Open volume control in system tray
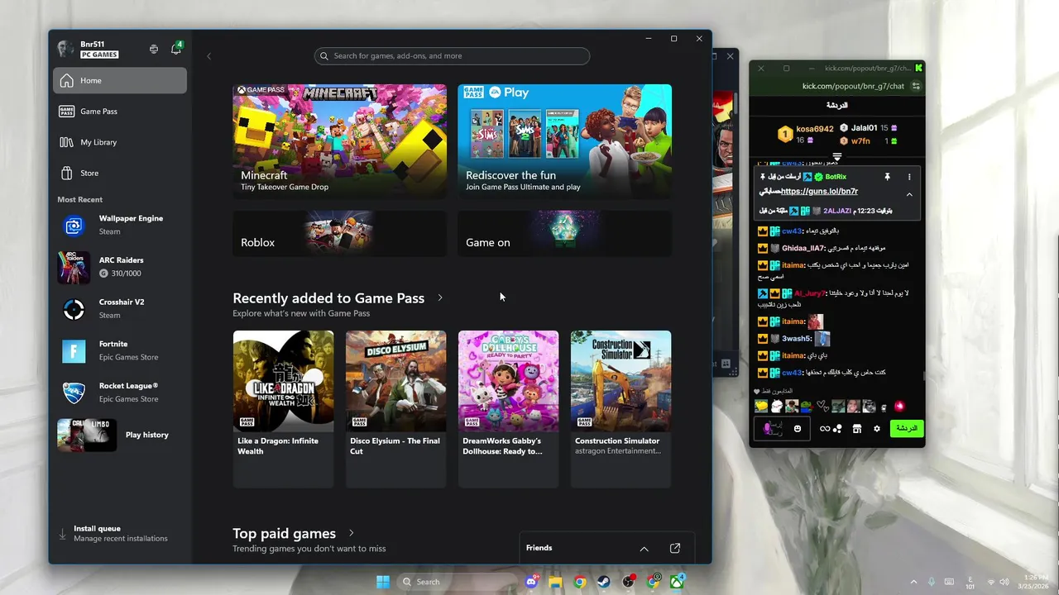 pyautogui.click(x=1006, y=582)
